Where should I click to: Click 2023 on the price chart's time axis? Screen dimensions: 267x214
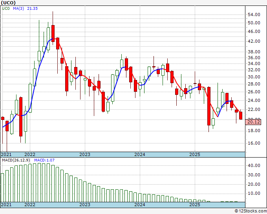(85, 154)
